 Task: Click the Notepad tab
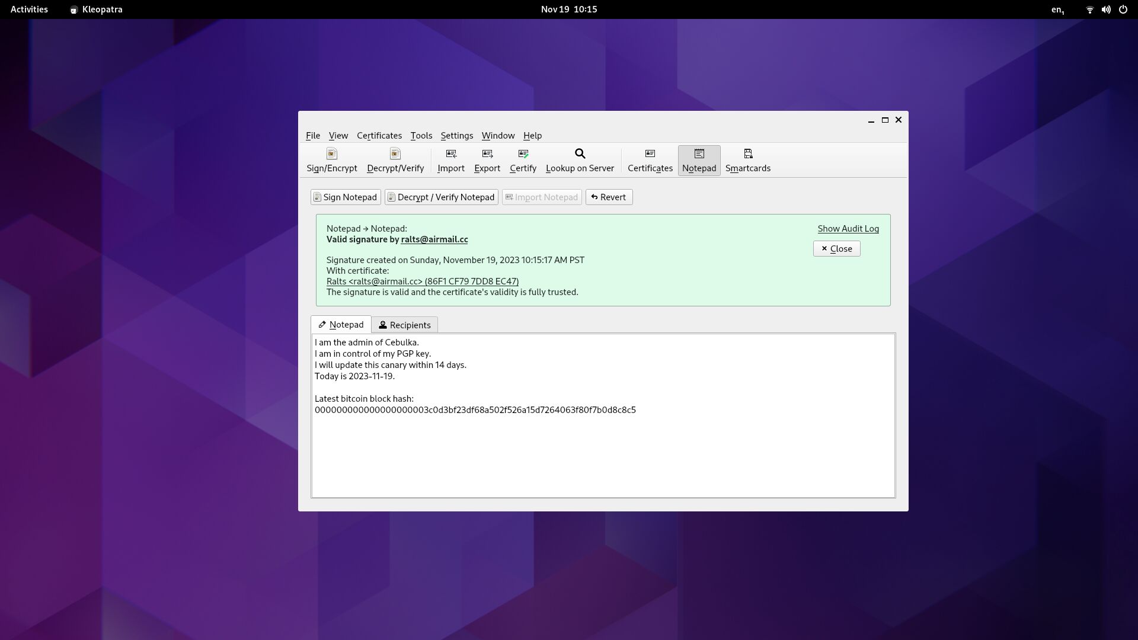tap(341, 324)
